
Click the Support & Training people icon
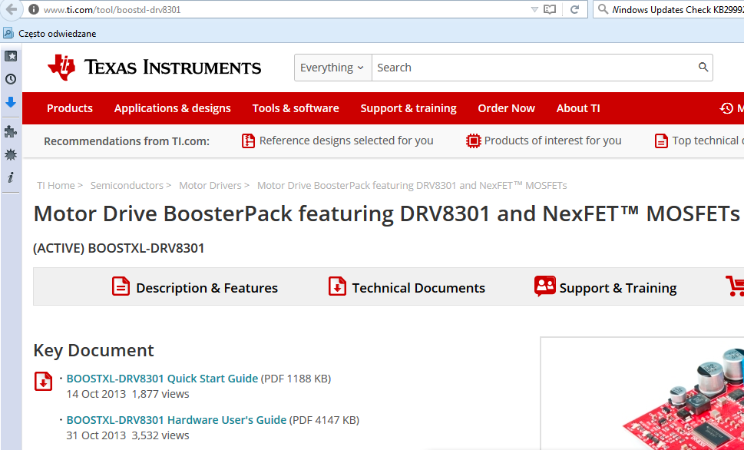544,286
